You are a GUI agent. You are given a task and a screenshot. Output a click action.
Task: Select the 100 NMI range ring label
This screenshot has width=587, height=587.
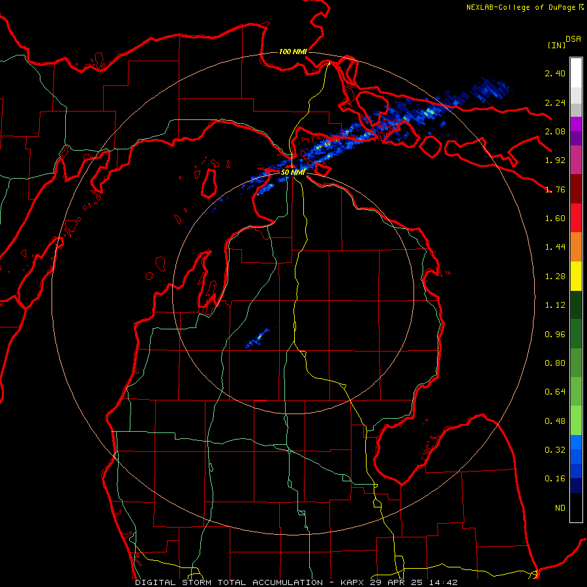pyautogui.click(x=293, y=52)
